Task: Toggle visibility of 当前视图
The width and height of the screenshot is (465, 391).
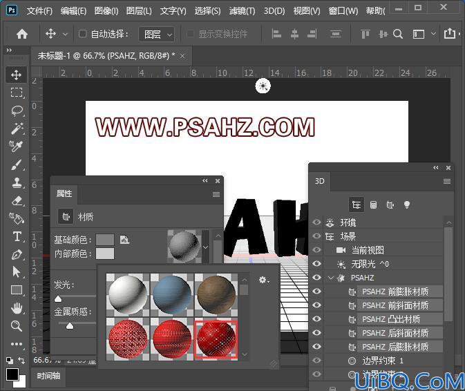Action: pyautogui.click(x=316, y=249)
